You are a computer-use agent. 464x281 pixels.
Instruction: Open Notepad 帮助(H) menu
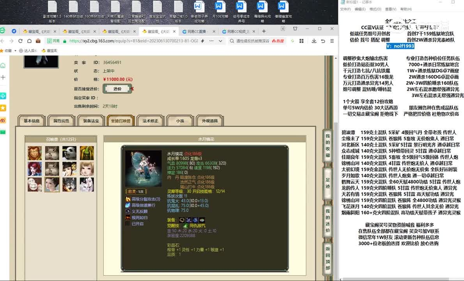(x=406, y=9)
